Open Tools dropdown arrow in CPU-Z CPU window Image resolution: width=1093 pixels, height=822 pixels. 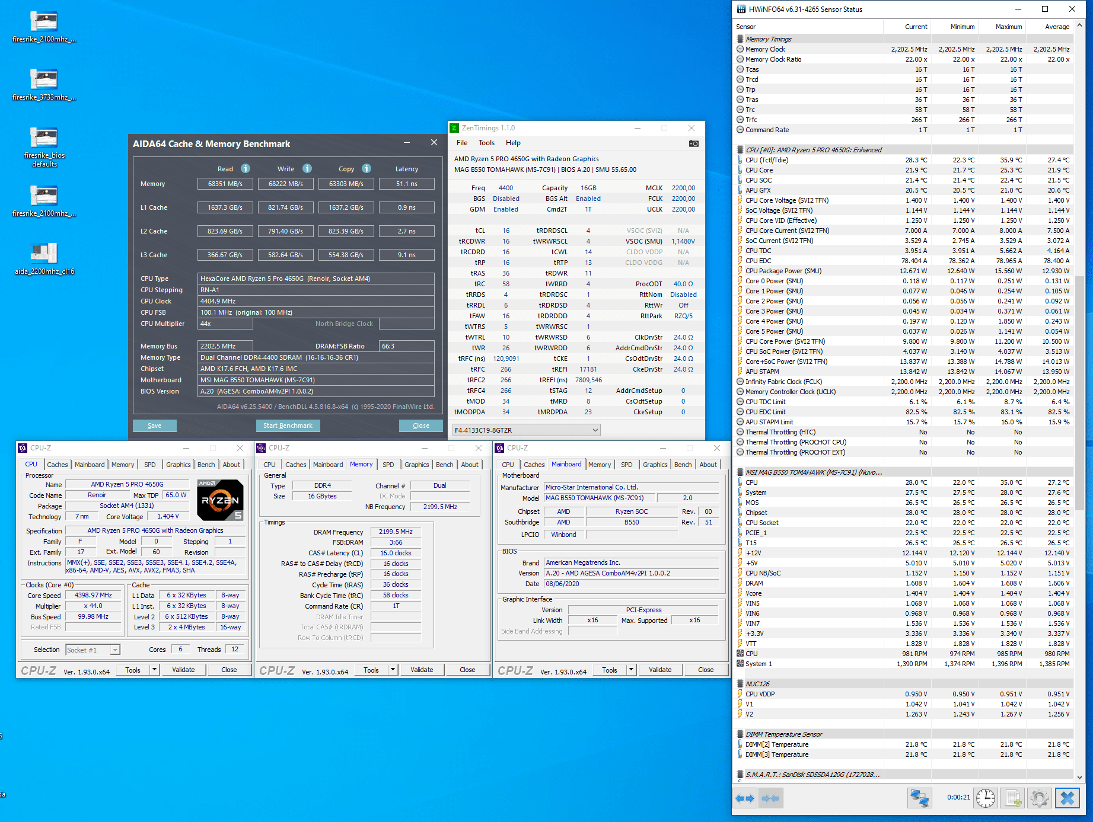154,670
